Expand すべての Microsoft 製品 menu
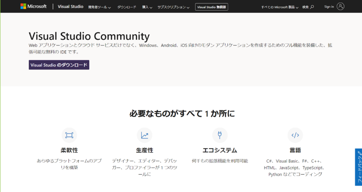Image resolution: width=362 pixels, height=192 pixels. point(280,7)
